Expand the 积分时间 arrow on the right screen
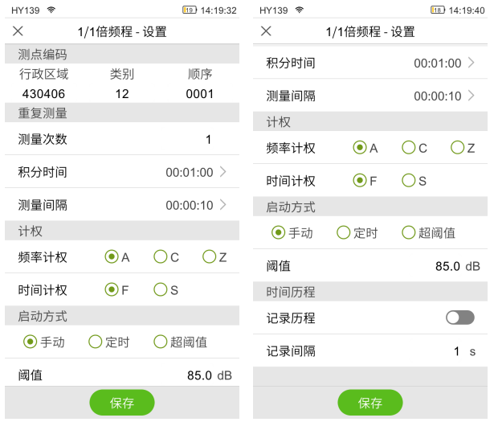The height and width of the screenshot is (422, 494). coord(471,63)
